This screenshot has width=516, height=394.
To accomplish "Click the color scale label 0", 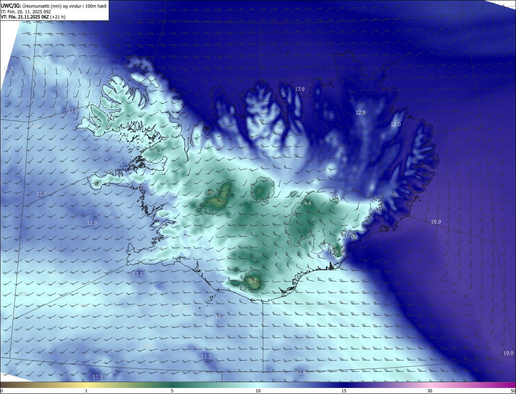I will (x=1, y=391).
